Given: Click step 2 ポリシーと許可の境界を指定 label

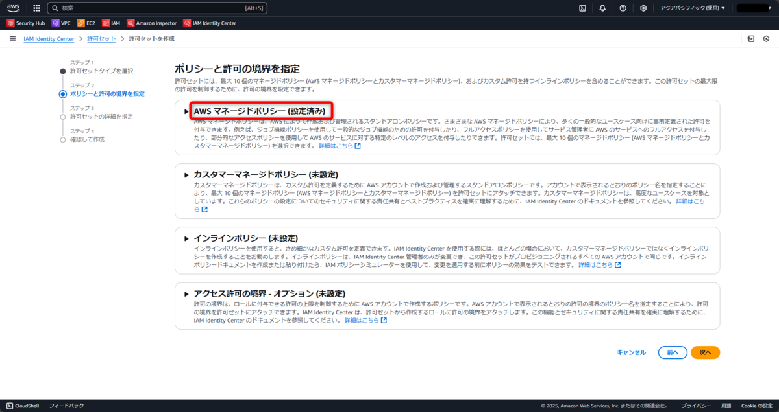Looking at the screenshot, I should (x=107, y=94).
